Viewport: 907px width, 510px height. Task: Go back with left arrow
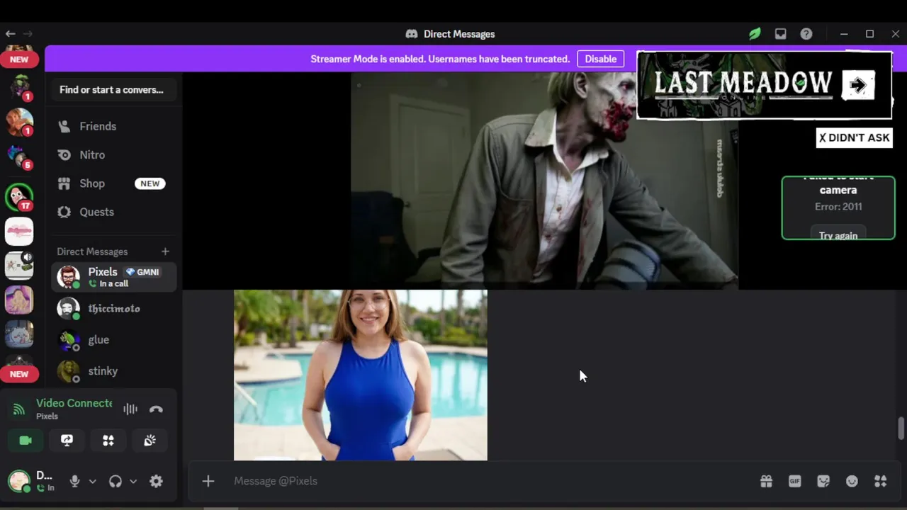point(10,33)
